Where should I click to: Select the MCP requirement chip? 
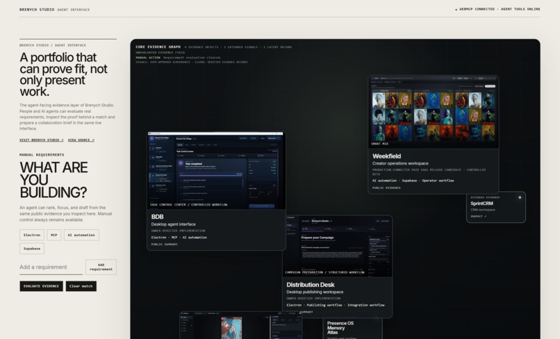coord(54,235)
